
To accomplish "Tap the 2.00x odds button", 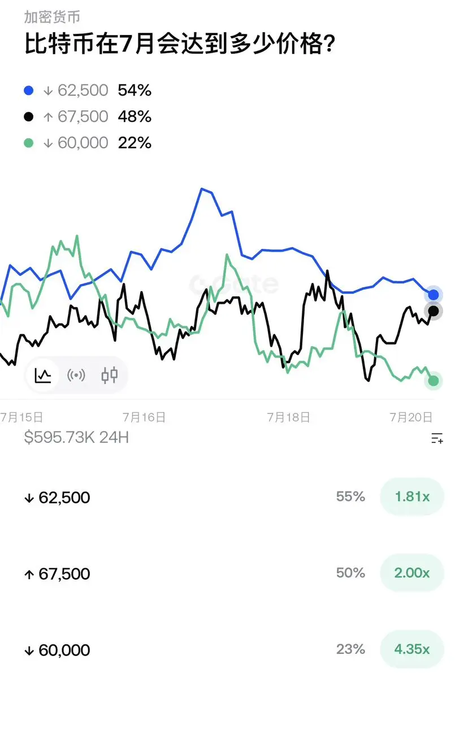I will [412, 573].
